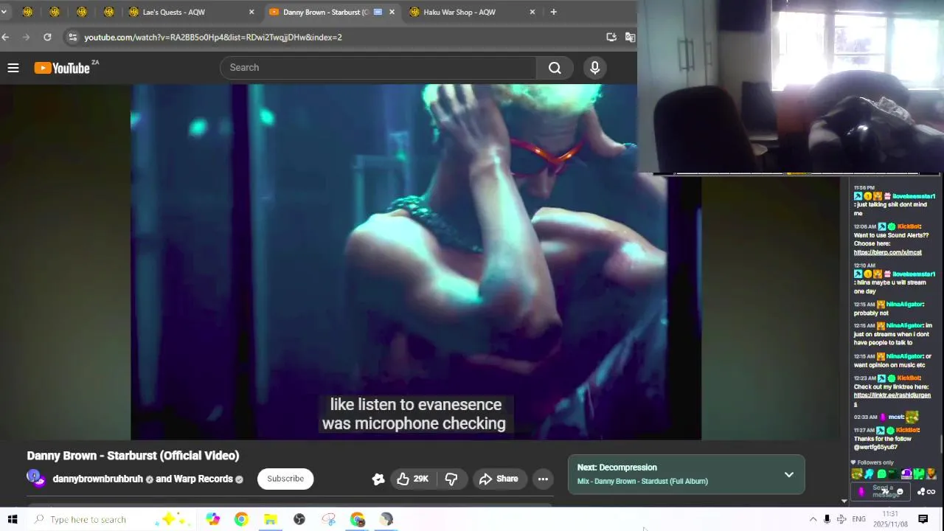Dislike the video with thumbs down

pos(451,479)
